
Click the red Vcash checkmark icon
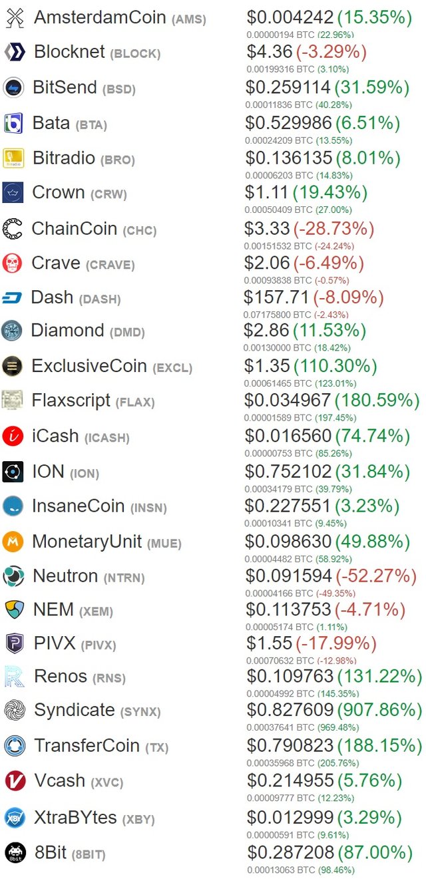[x=15, y=781]
